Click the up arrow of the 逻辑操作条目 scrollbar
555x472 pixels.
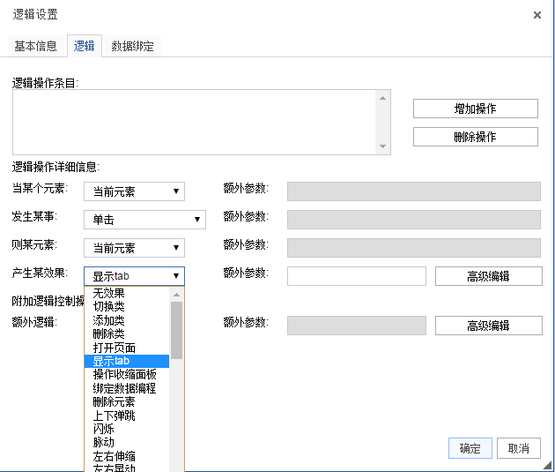382,98
